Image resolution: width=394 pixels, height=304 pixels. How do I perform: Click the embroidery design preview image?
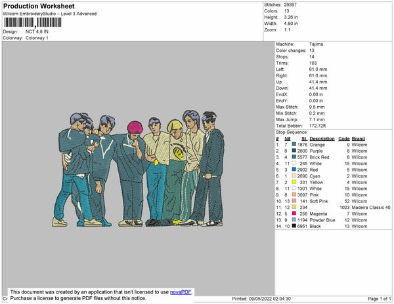pos(138,168)
